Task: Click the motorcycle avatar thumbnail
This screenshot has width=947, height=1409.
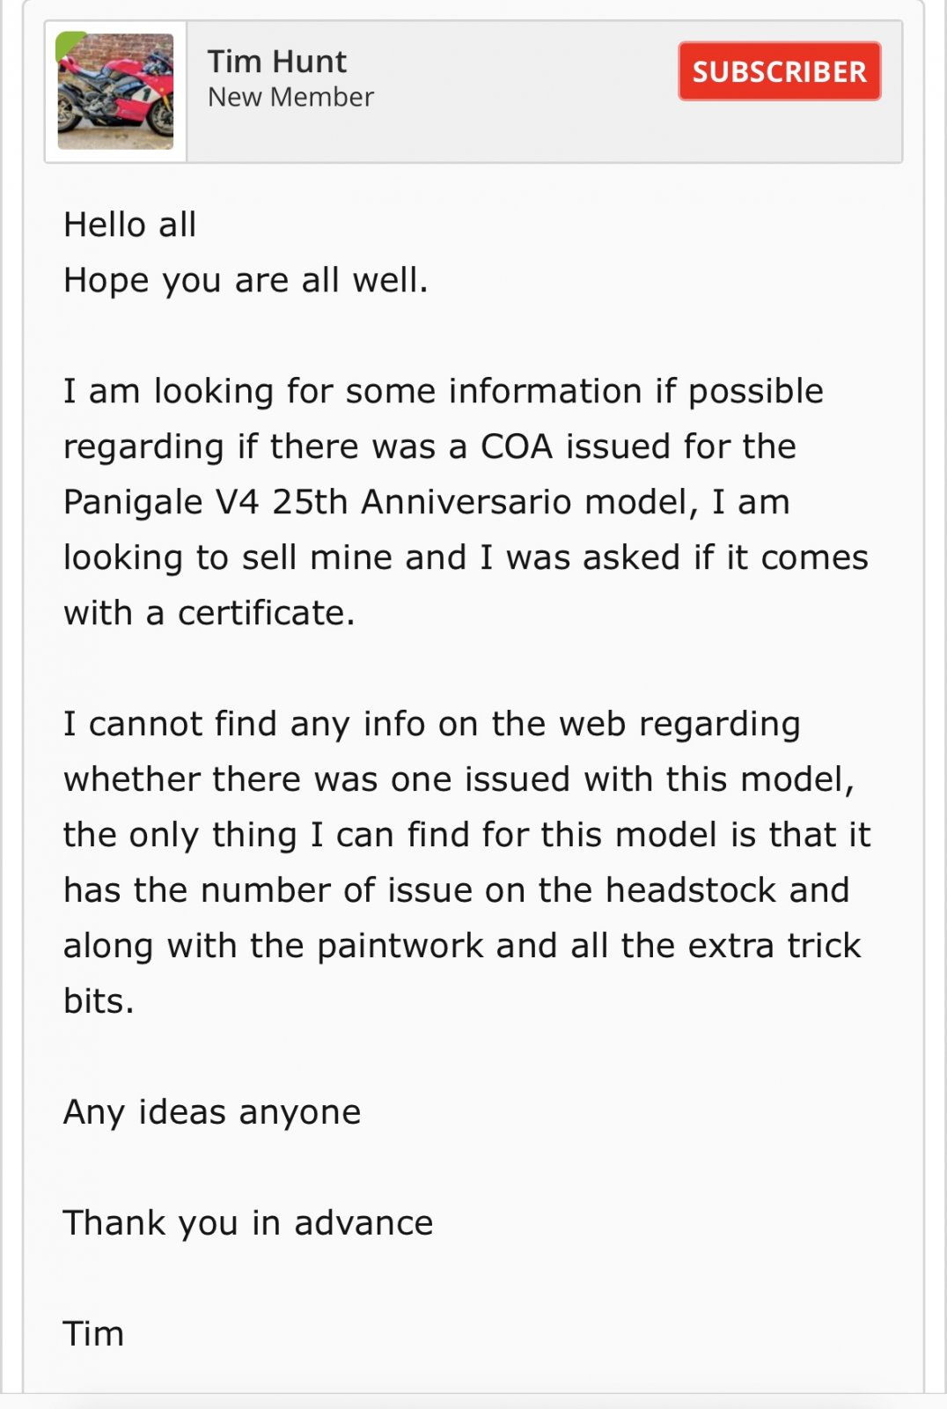Action: (x=115, y=92)
